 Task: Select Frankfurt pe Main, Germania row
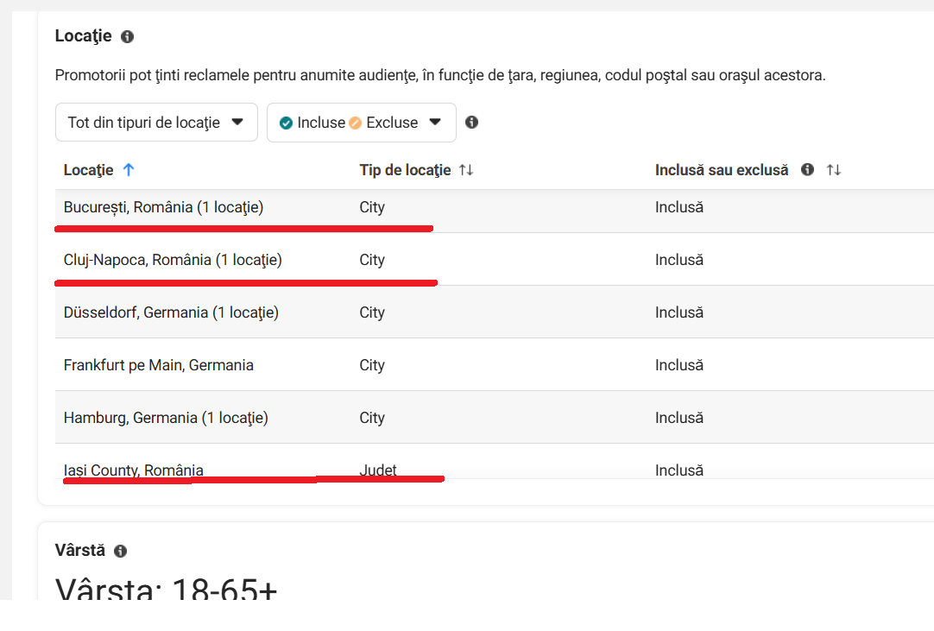(x=495, y=364)
